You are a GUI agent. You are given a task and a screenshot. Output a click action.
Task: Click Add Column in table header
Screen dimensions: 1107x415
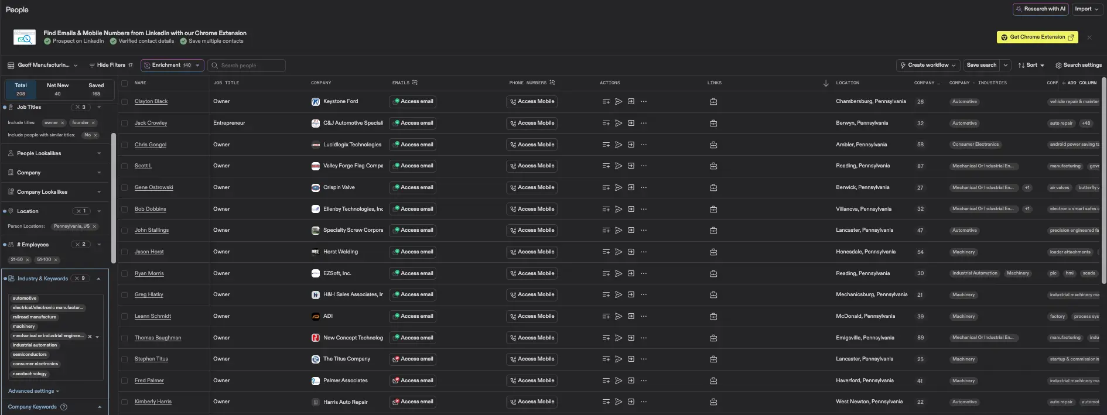tap(1079, 83)
